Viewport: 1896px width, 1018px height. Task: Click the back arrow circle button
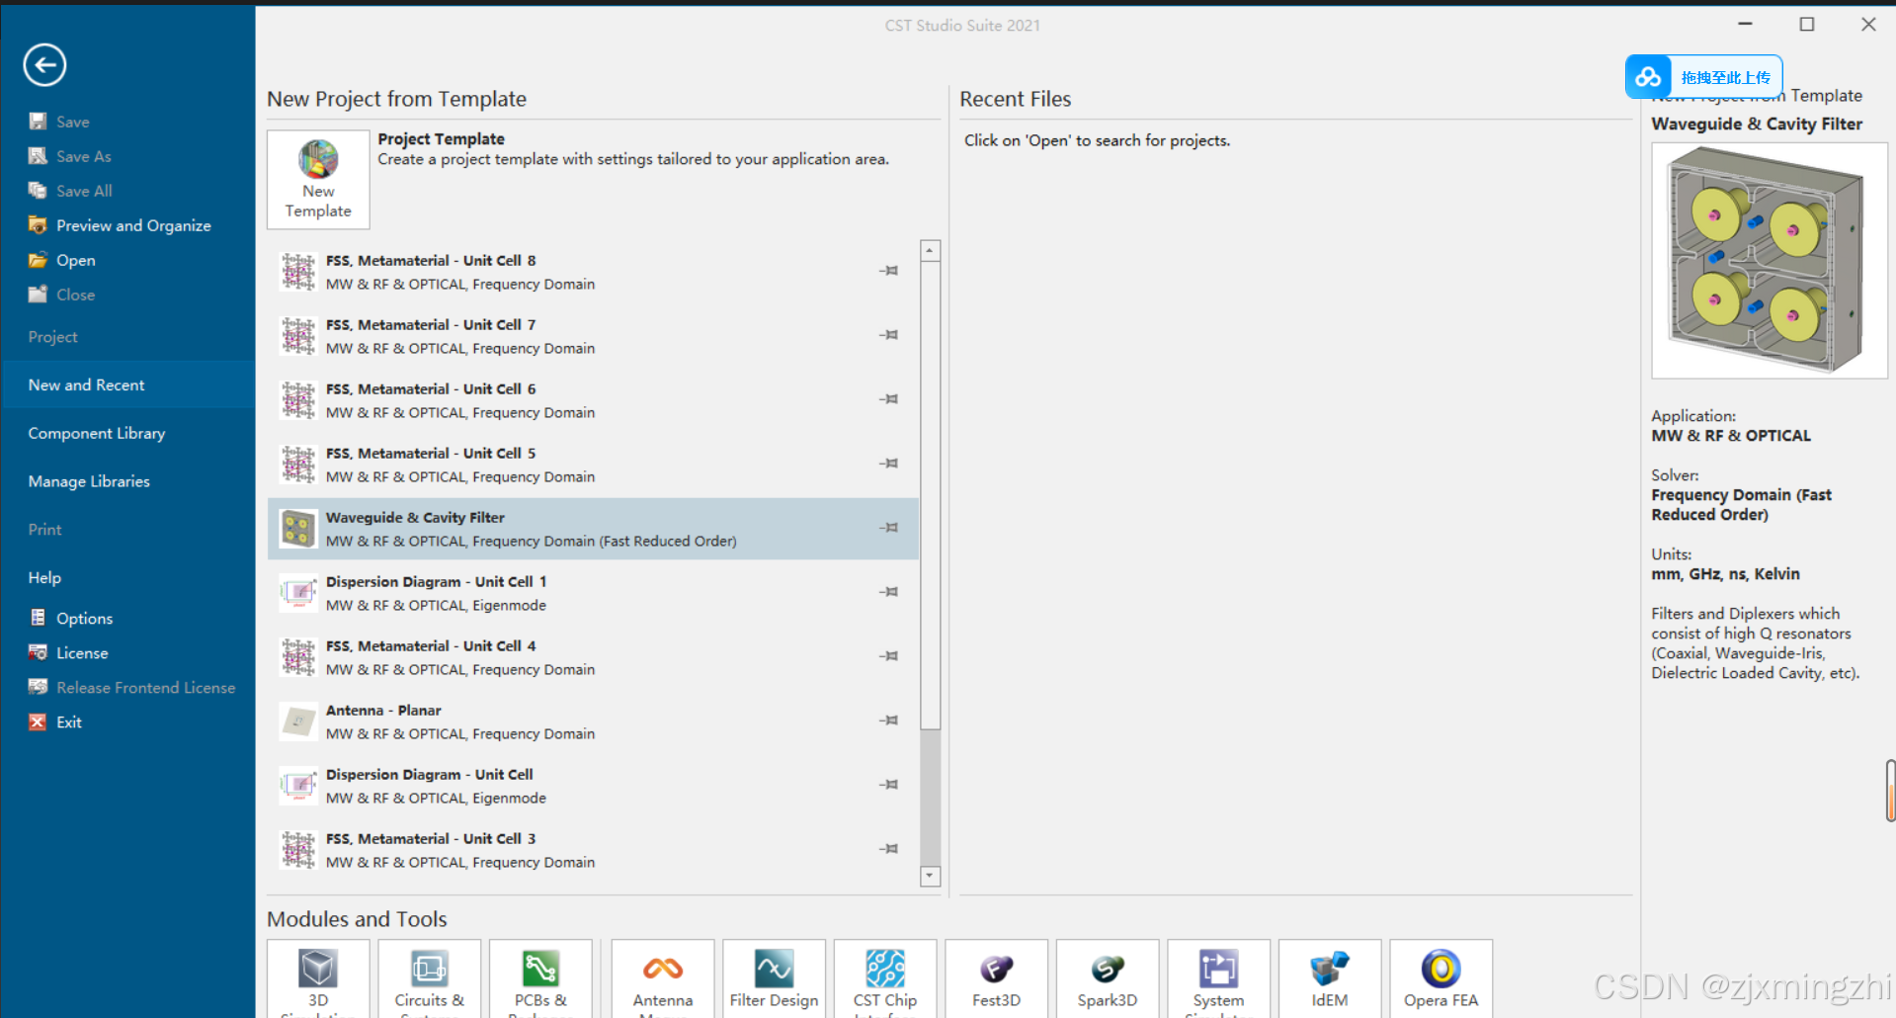pyautogui.click(x=44, y=65)
